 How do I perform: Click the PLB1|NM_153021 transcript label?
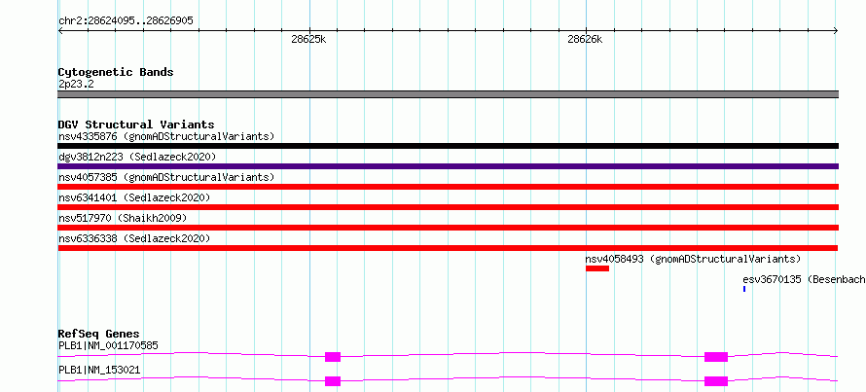click(99, 370)
